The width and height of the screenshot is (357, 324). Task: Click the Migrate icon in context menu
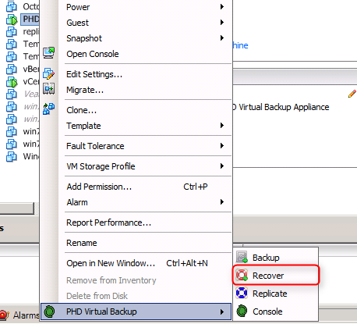pyautogui.click(x=48, y=89)
